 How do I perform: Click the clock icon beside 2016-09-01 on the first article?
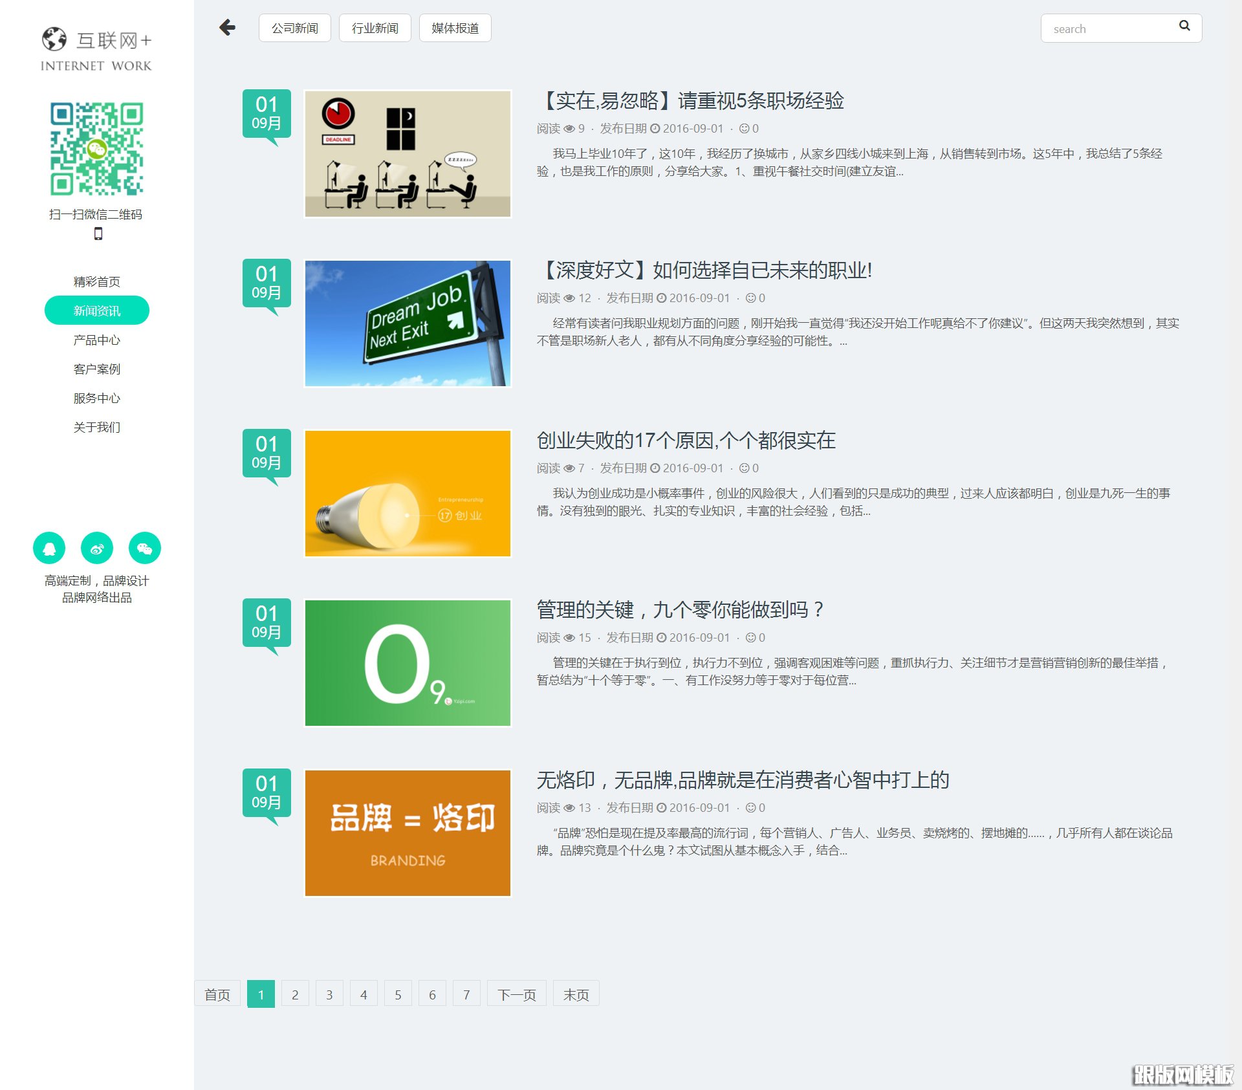click(655, 129)
